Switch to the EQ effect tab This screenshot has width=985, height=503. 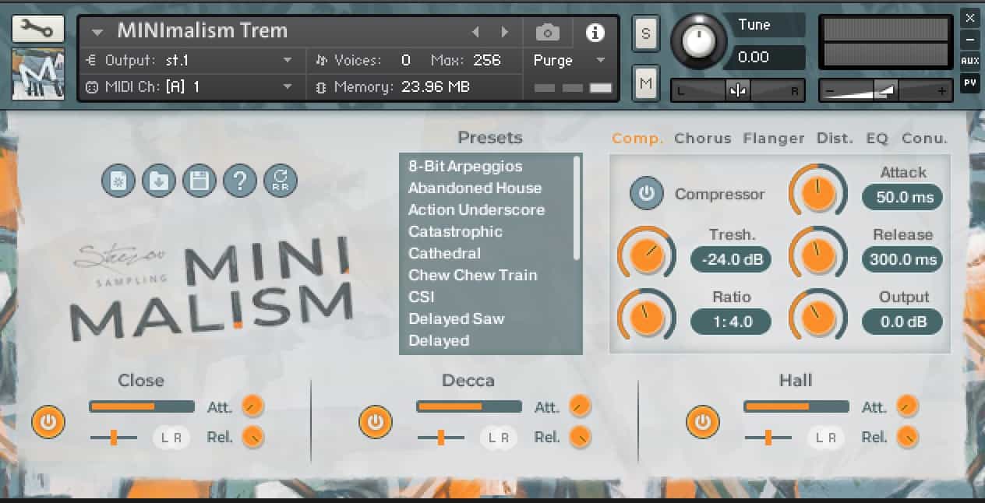point(877,139)
